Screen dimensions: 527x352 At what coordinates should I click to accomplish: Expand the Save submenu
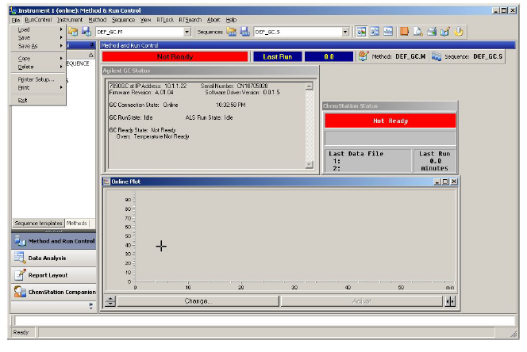[x=37, y=37]
